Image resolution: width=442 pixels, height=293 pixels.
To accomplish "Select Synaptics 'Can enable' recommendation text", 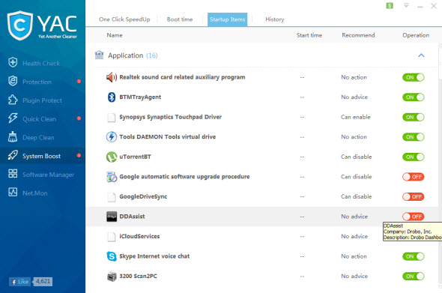I will pyautogui.click(x=355, y=117).
